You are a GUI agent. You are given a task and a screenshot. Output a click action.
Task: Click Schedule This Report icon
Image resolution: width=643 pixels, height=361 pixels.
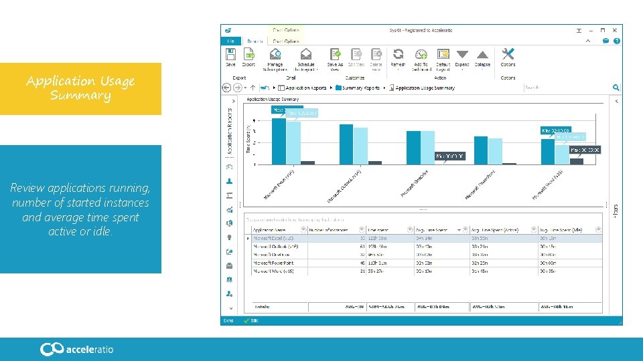tap(306, 54)
